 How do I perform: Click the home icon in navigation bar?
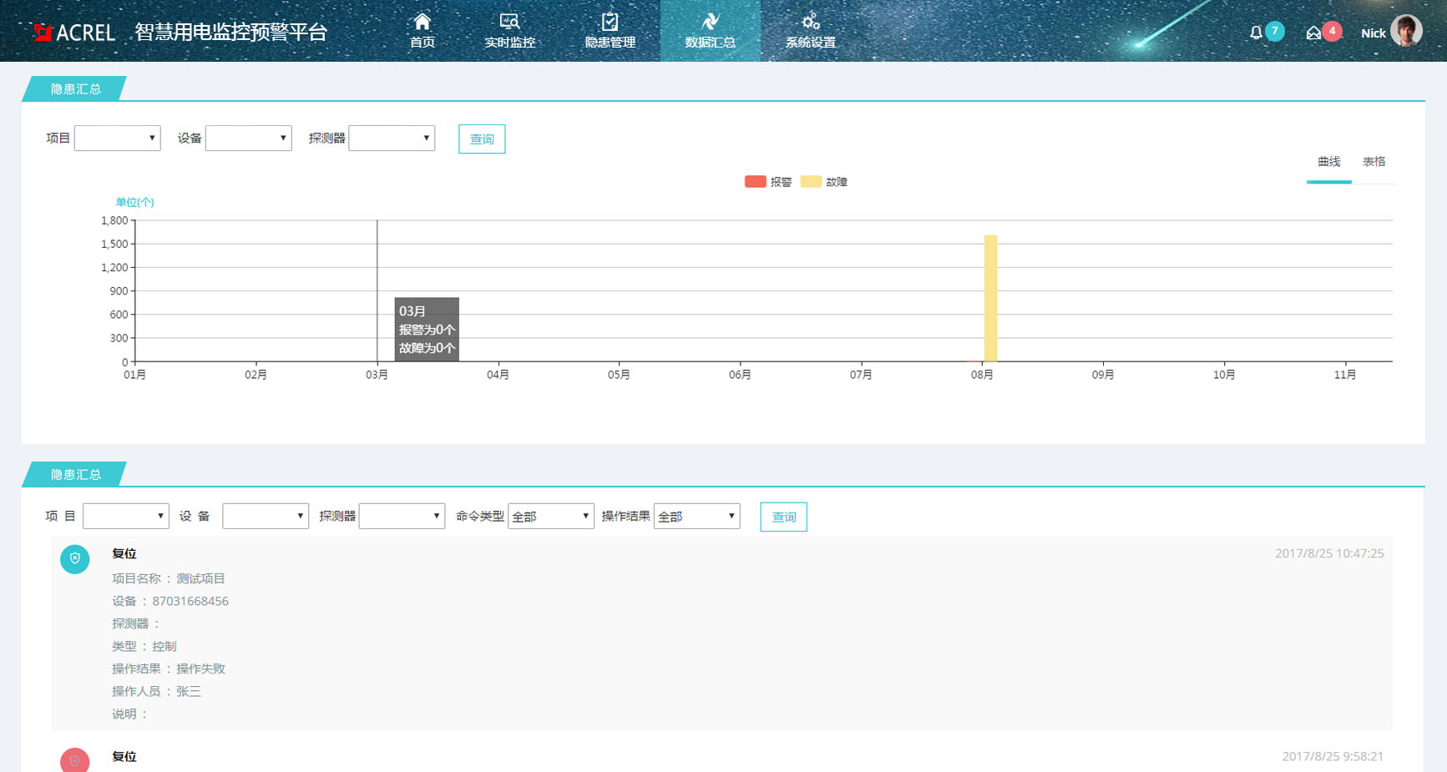(x=422, y=22)
